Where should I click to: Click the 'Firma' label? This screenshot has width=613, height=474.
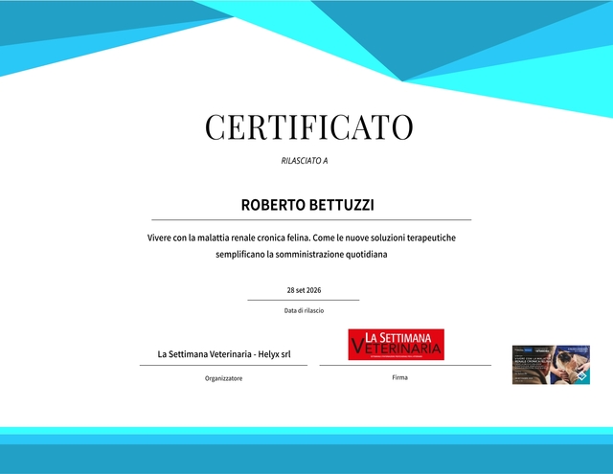[x=400, y=377]
